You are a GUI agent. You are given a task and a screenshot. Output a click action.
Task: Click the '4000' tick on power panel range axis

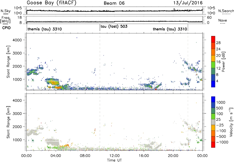17,40
